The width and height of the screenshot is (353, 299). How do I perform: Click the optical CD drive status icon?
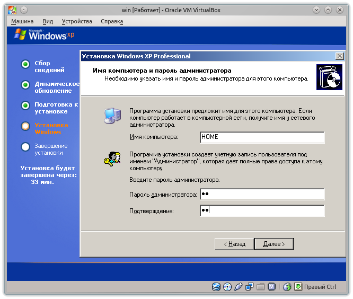227,287
